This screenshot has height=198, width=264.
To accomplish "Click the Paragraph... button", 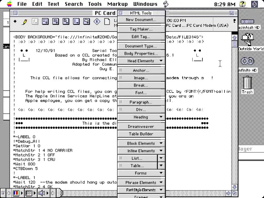I will 141,102.
